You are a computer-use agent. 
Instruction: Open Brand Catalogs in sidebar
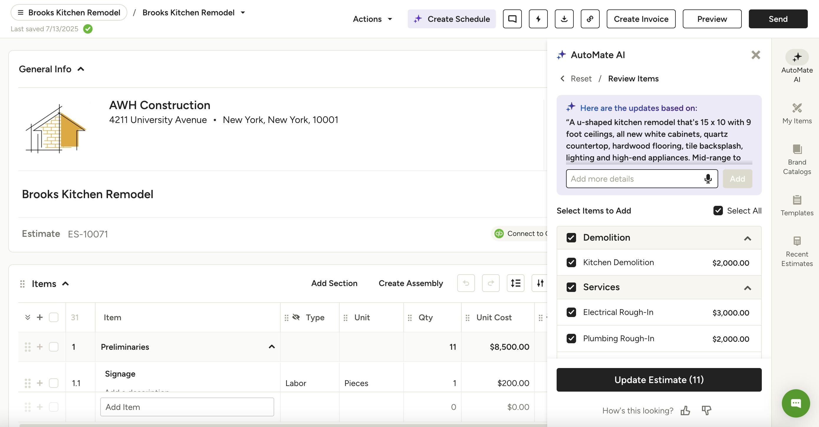[x=797, y=160]
